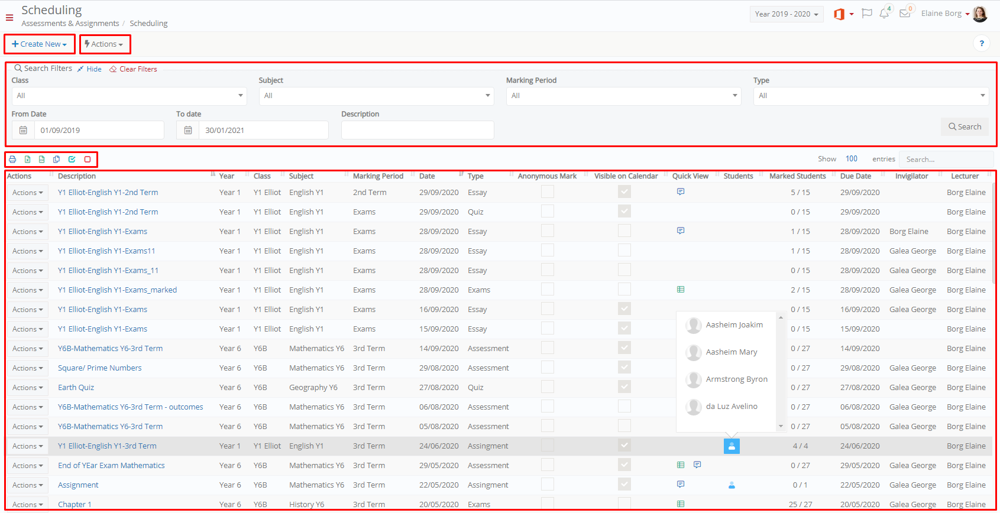Open the Subject filter dropdown
Viewport: 1000px width, 513px height.
(377, 96)
